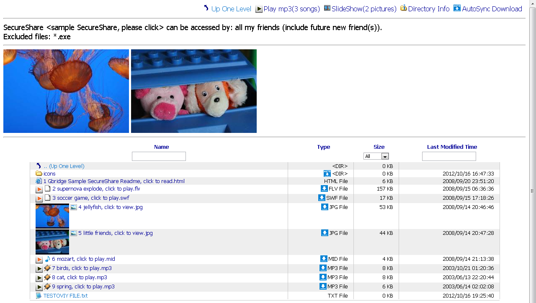Screen dimensions: 536x303
Task: Click Play mp3(3 songs) link
Action: [292, 9]
